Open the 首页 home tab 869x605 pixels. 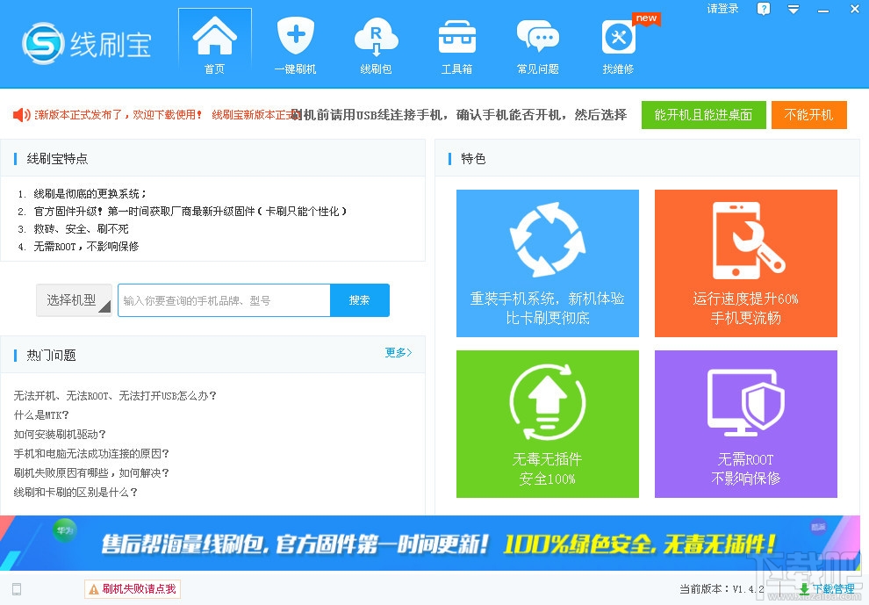click(214, 45)
